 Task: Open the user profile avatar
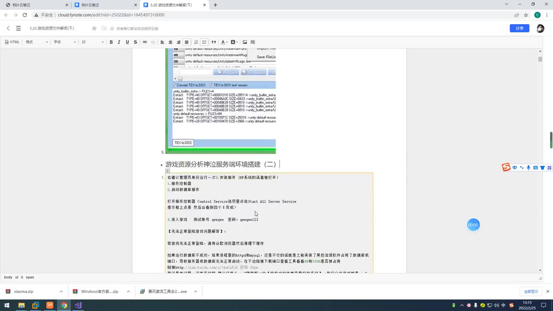(x=540, y=28)
